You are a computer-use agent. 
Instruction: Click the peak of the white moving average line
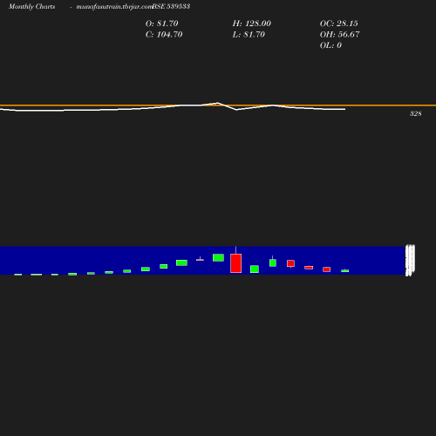pyautogui.click(x=218, y=103)
